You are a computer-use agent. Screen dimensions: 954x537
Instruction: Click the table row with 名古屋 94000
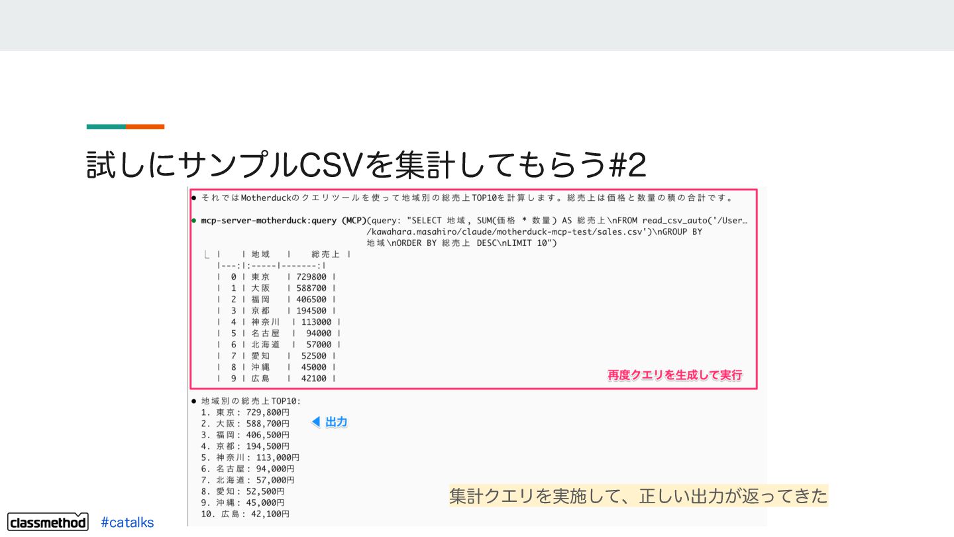point(279,333)
